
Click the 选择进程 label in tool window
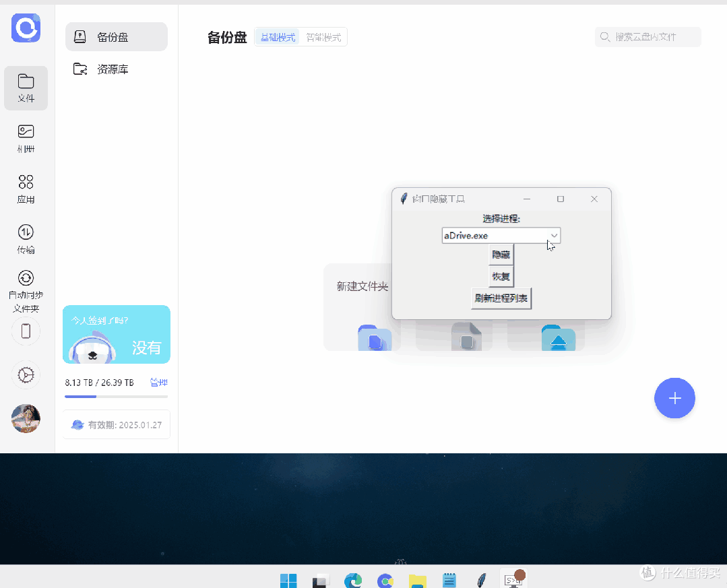501,219
